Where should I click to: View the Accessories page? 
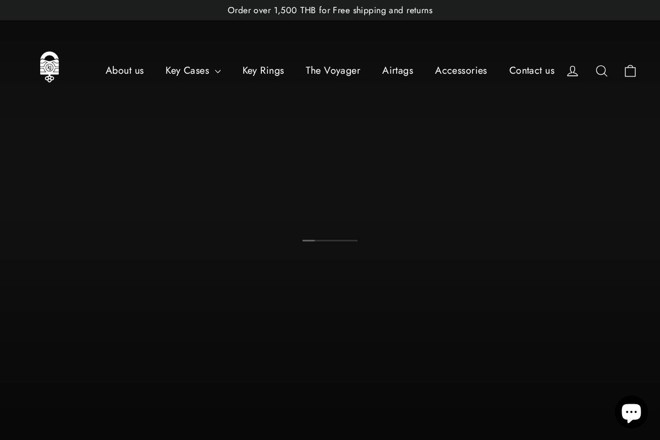click(461, 70)
